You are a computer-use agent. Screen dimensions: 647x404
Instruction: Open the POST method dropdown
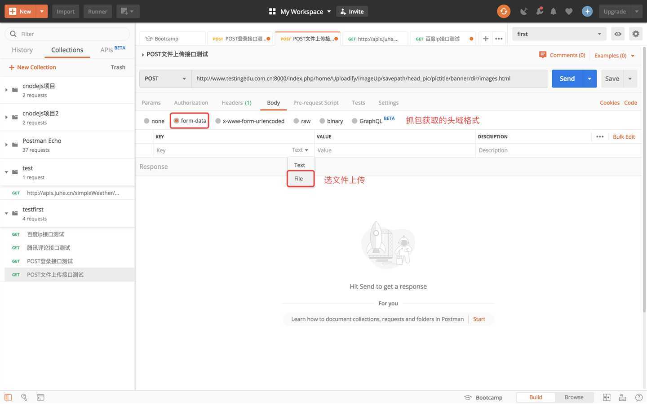click(165, 79)
